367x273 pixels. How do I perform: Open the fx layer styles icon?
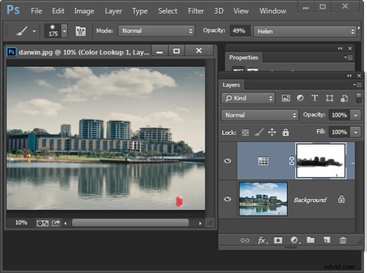262,240
